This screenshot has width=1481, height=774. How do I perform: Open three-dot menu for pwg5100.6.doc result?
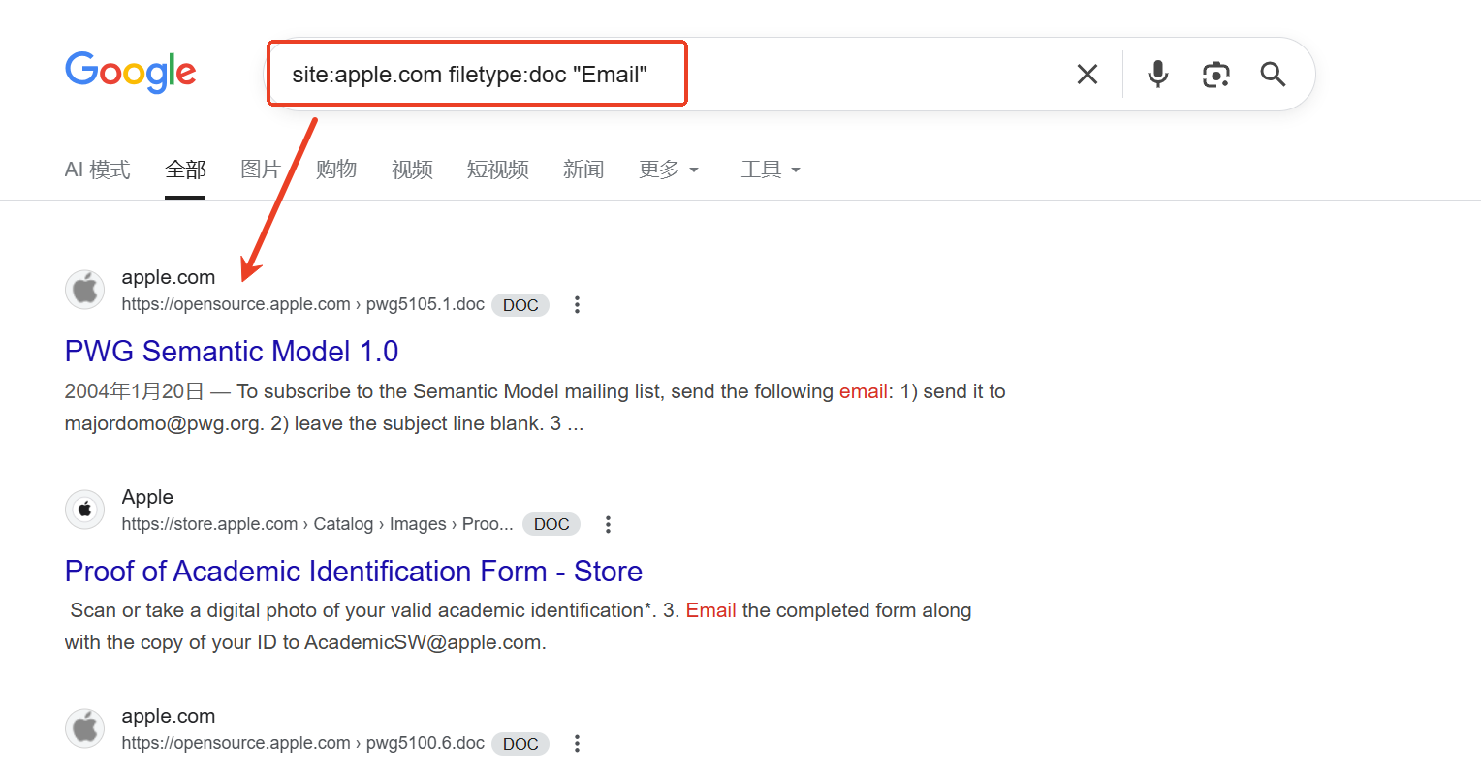[577, 743]
